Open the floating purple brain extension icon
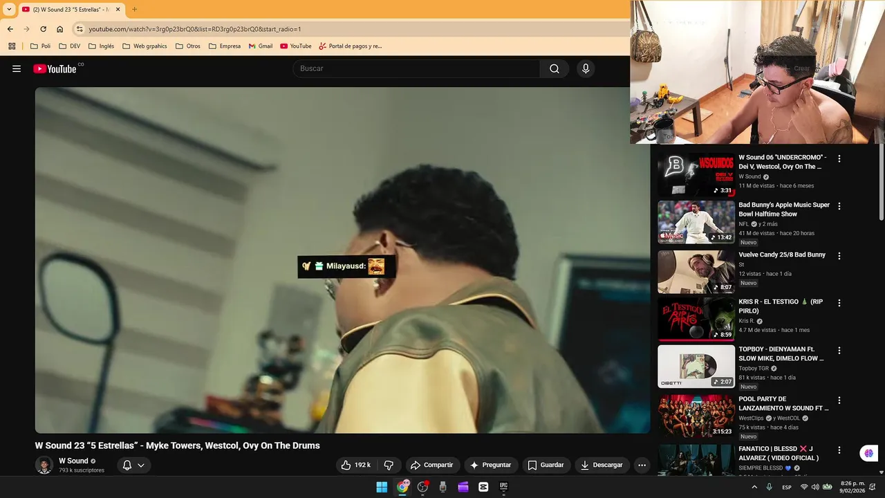This screenshot has height=498, width=885. click(x=868, y=453)
